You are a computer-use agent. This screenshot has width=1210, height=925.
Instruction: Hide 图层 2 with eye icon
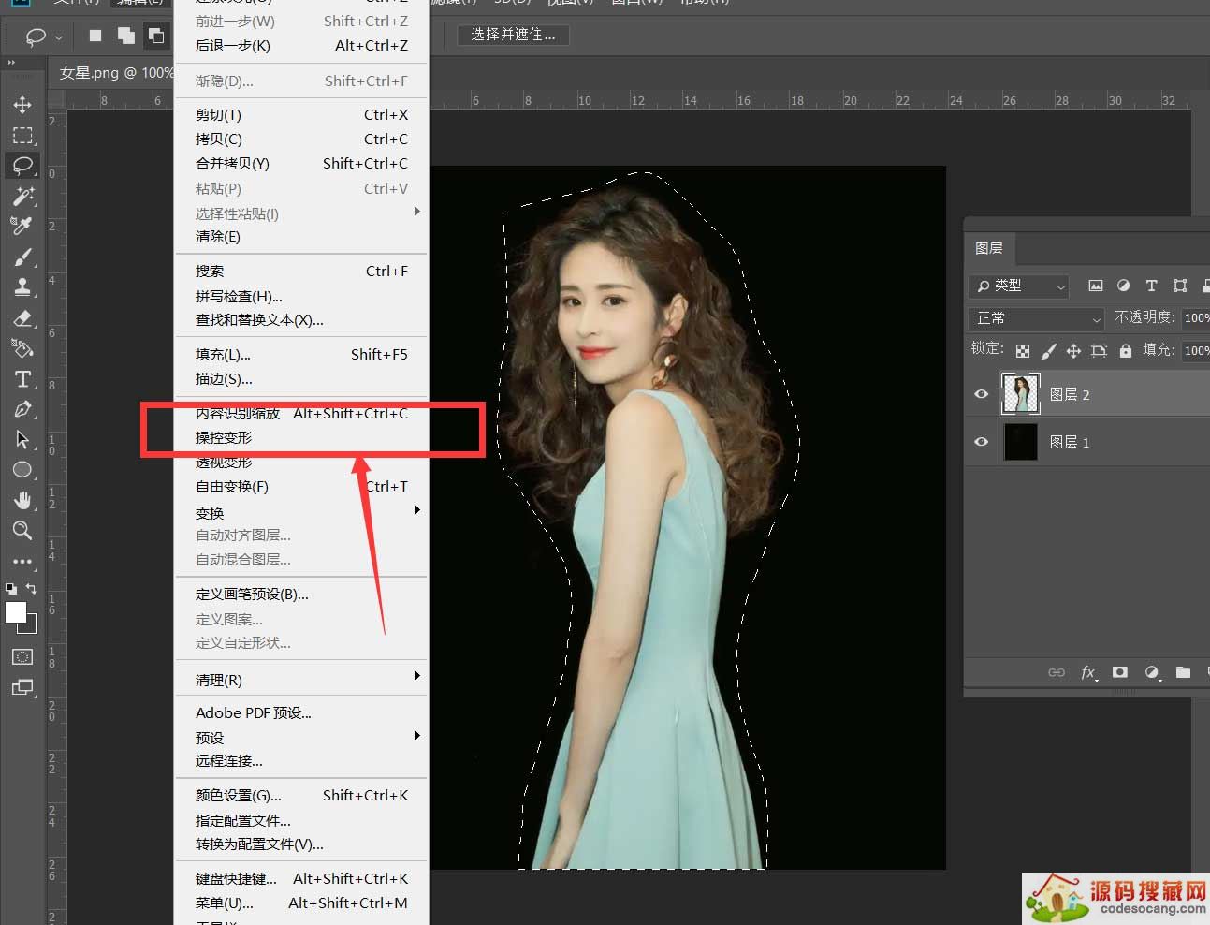click(x=981, y=394)
